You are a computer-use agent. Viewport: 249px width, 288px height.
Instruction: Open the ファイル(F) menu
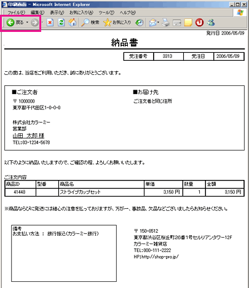(16, 13)
